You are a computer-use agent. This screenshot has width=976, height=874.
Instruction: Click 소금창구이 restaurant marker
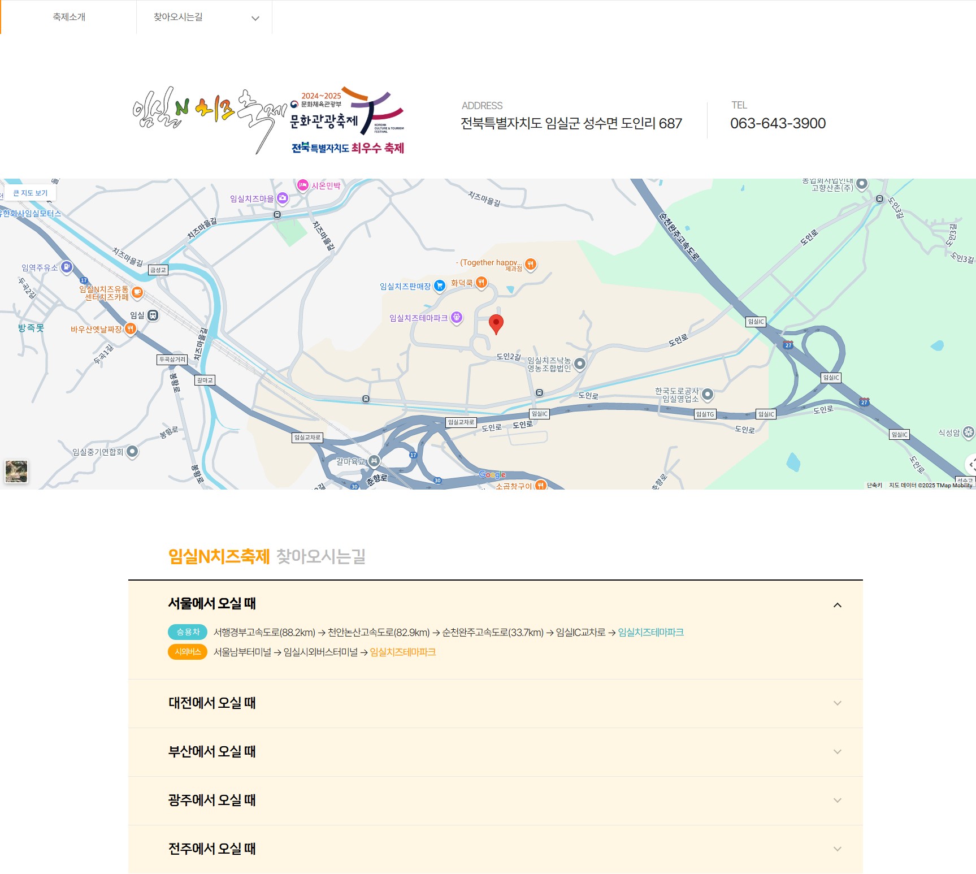pyautogui.click(x=540, y=485)
